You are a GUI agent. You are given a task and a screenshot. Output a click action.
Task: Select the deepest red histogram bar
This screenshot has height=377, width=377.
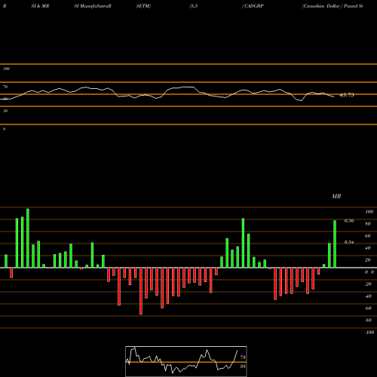tap(141, 291)
